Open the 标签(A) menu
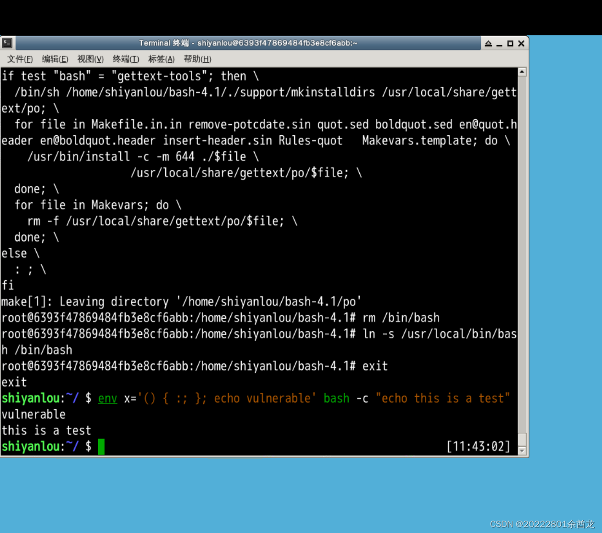Screen dimensions: 602x533 pyautogui.click(x=161, y=59)
